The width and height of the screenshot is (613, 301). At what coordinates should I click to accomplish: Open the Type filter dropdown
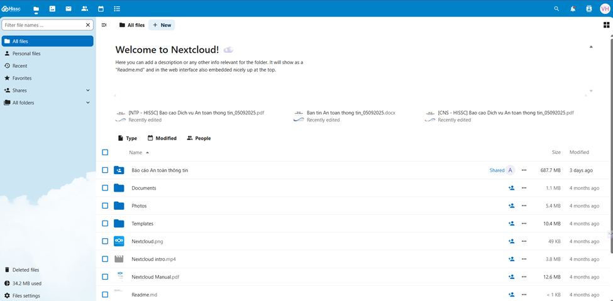click(128, 138)
